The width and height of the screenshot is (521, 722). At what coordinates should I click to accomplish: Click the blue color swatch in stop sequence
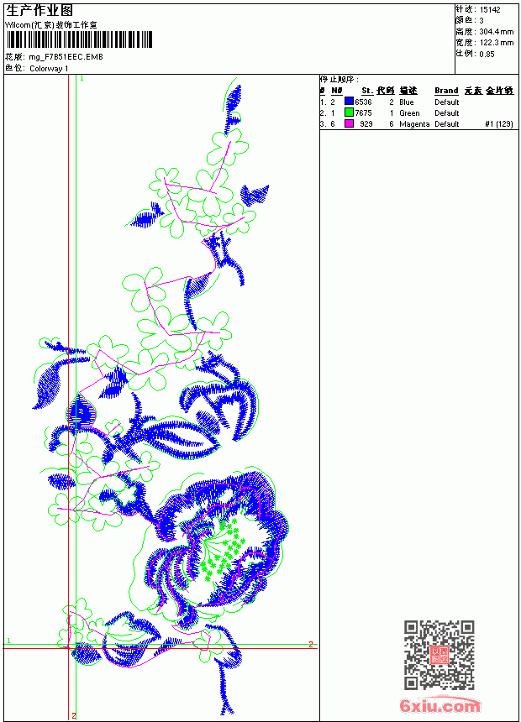coord(349,102)
